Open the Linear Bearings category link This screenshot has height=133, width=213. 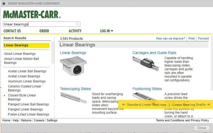point(73,53)
